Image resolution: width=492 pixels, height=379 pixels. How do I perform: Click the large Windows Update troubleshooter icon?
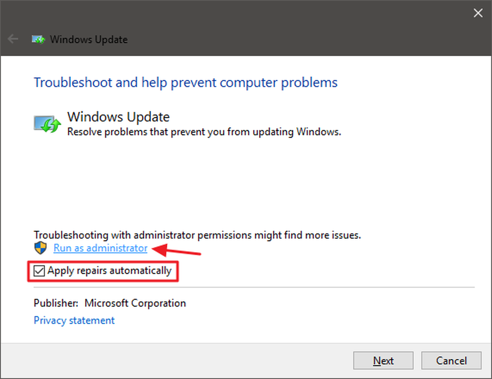pyautogui.click(x=47, y=124)
